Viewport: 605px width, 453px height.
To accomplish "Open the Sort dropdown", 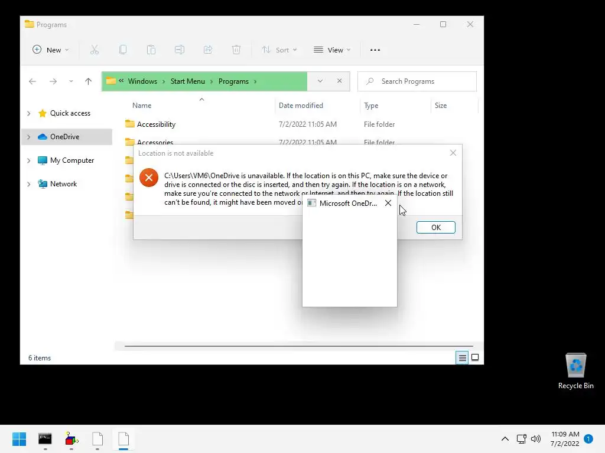I will [x=279, y=50].
